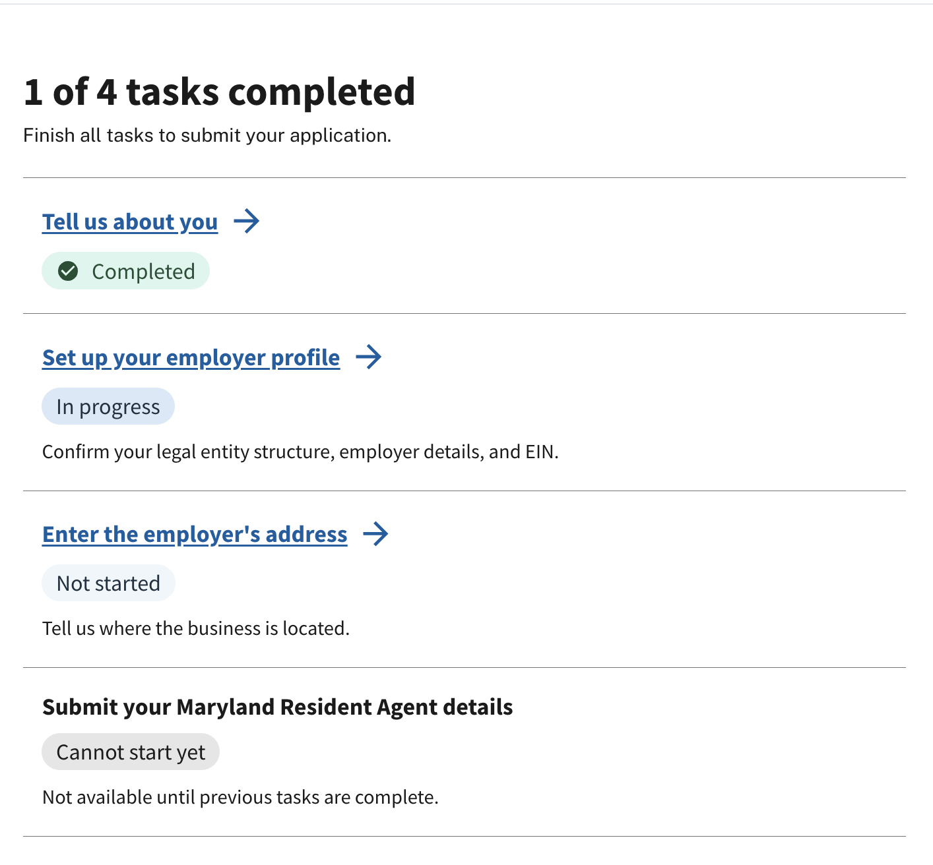The width and height of the screenshot is (933, 865).
Task: Click the green checkmark icon in Completed badge
Action: 68,271
